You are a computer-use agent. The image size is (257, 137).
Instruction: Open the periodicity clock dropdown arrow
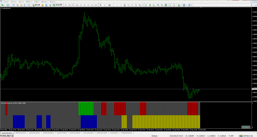tap(186, 5)
